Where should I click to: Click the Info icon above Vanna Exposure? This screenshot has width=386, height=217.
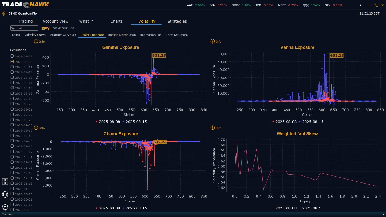tap(212, 42)
